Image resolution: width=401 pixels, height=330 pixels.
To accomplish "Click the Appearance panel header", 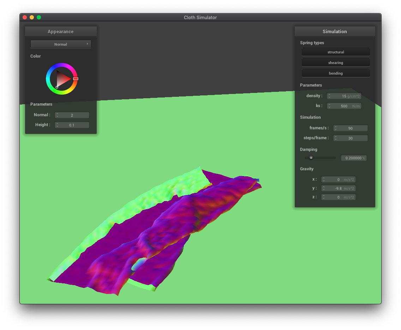I will (61, 31).
